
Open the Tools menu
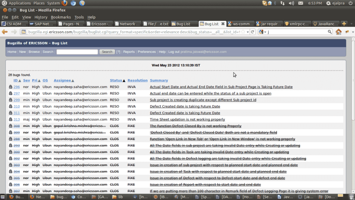pos(79,17)
